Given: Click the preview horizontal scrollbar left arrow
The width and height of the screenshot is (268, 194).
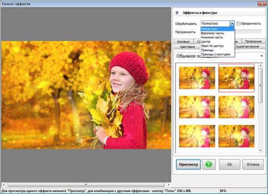Looking at the screenshot, I should 4,185.
